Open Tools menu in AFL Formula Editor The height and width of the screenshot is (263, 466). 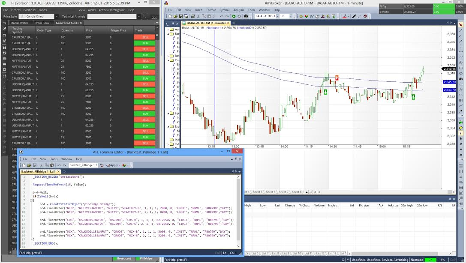tap(54, 159)
